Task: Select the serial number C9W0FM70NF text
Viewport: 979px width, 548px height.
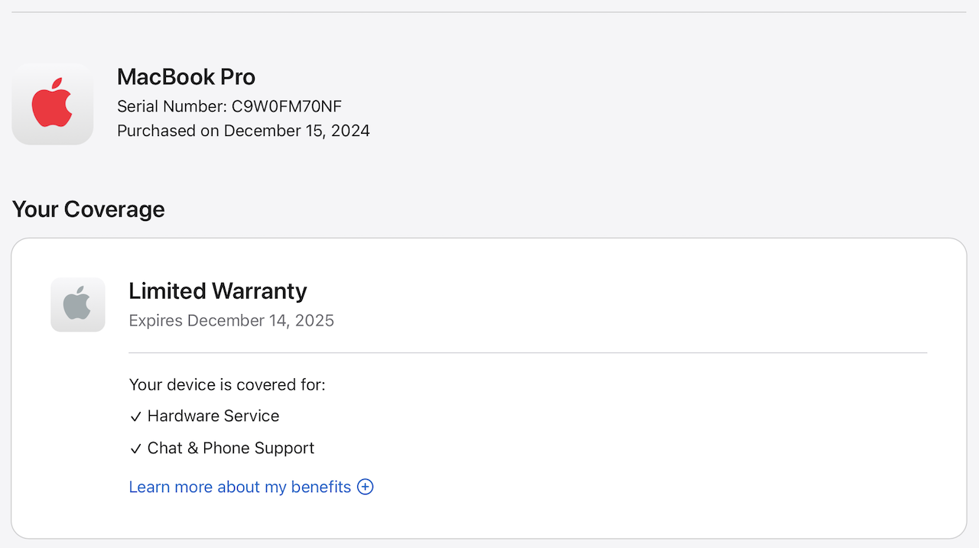Action: click(x=287, y=106)
